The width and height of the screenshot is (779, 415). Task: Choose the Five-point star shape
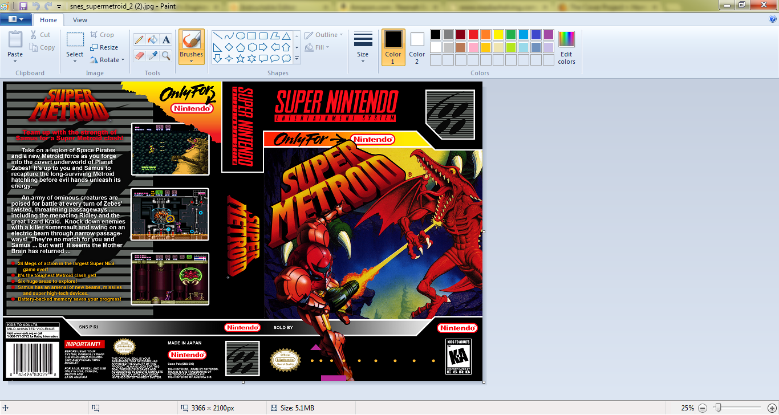(x=240, y=58)
